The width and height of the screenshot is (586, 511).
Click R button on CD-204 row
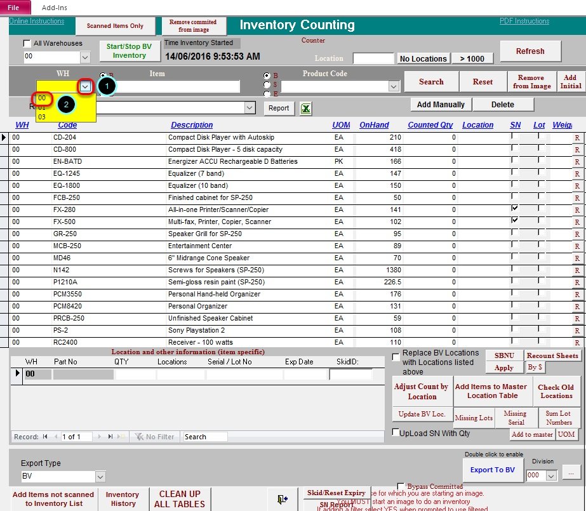coord(577,138)
